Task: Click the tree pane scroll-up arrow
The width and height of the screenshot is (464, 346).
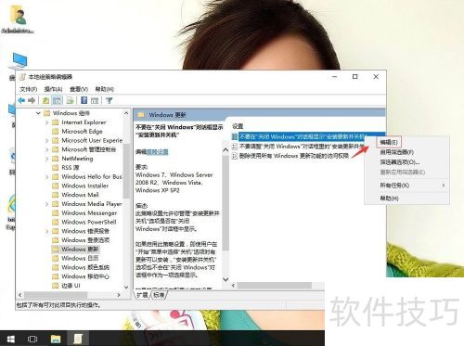Action: pyautogui.click(x=126, y=113)
